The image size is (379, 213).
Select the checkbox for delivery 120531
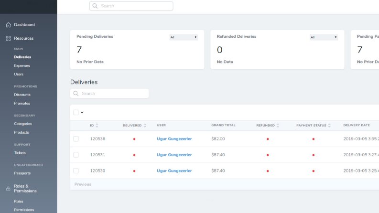(x=76, y=155)
